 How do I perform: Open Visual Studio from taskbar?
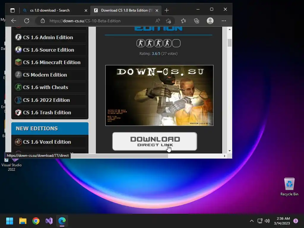(49, 221)
